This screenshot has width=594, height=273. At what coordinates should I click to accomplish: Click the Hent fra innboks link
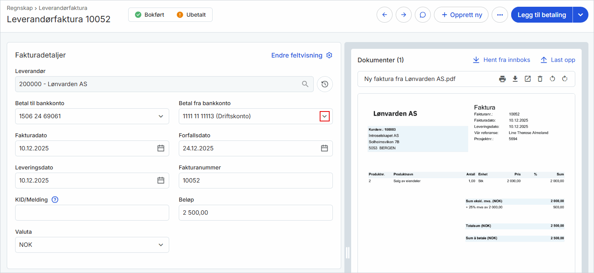pyautogui.click(x=507, y=60)
